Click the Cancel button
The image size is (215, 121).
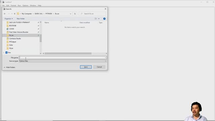(x=99, y=67)
